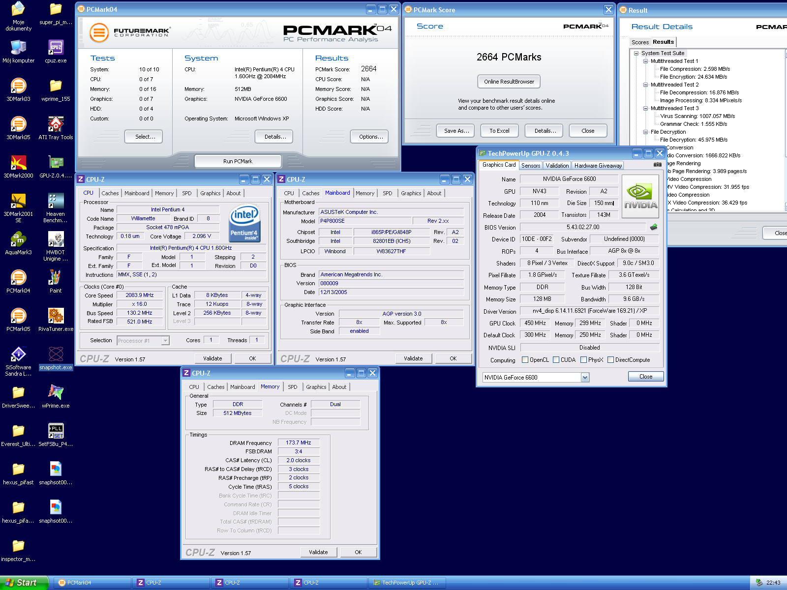Open the GPU-Z.0.4 desktop icon

pyautogui.click(x=56, y=167)
